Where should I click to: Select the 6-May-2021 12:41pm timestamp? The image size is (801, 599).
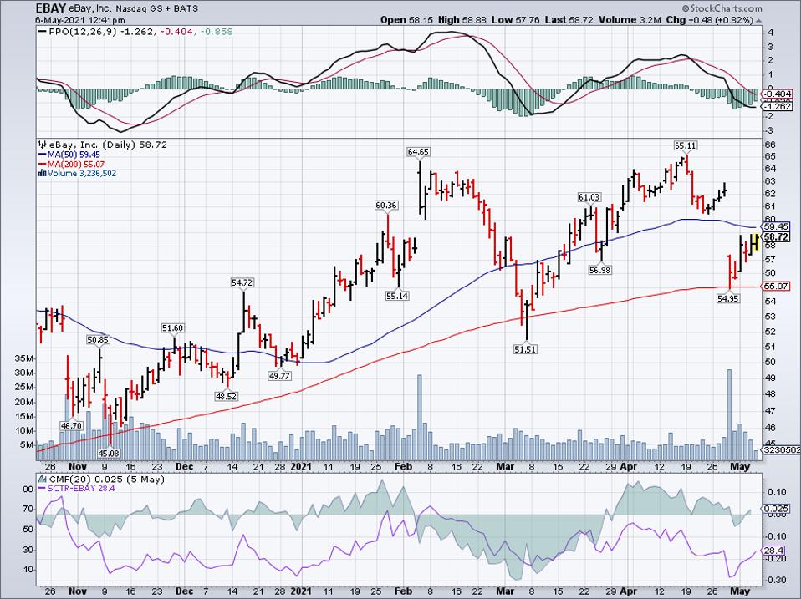(80, 20)
